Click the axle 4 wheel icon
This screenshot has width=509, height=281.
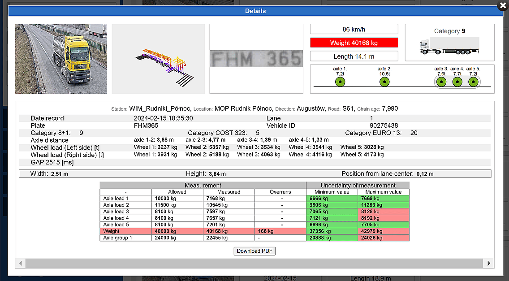457,82
